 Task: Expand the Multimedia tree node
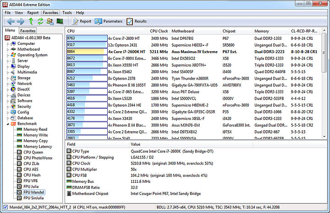click(8, 72)
